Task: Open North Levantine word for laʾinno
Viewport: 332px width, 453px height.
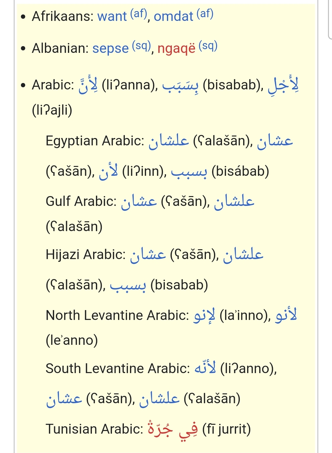Action: [204, 316]
